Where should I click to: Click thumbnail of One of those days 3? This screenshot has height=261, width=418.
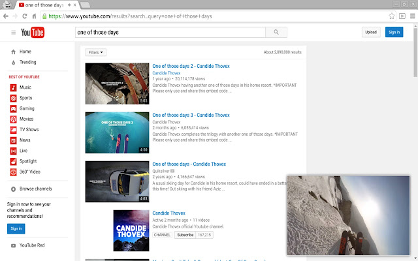(x=118, y=132)
